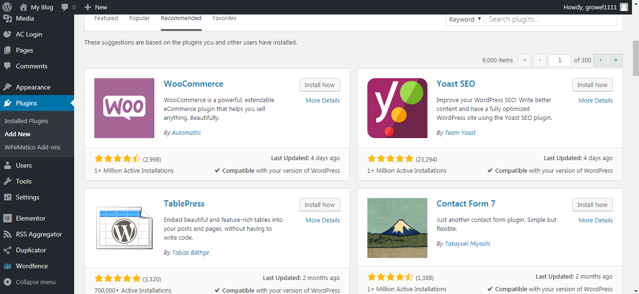Click WooCommerce star rating
Viewport: 639px width, 294px height.
(x=117, y=159)
